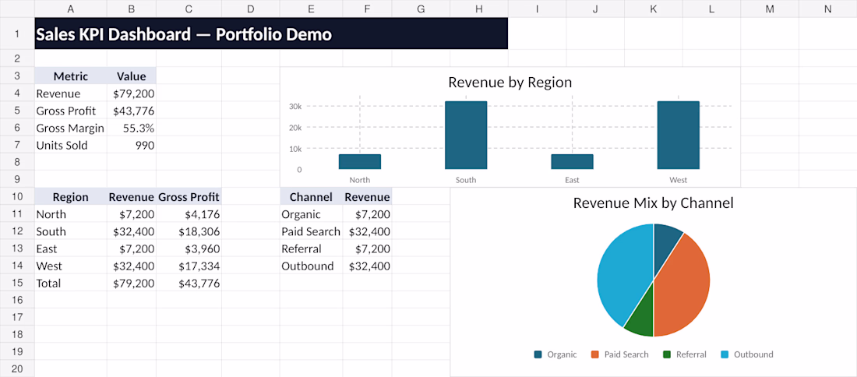Viewport: 857px width, 377px height.
Task: Select row header 1
Action: 17,33
